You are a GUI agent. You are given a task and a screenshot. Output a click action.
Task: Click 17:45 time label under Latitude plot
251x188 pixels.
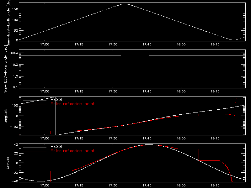click(147, 185)
